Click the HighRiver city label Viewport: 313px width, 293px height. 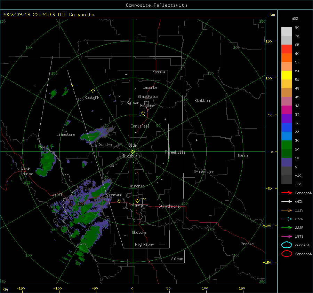[x=144, y=245]
